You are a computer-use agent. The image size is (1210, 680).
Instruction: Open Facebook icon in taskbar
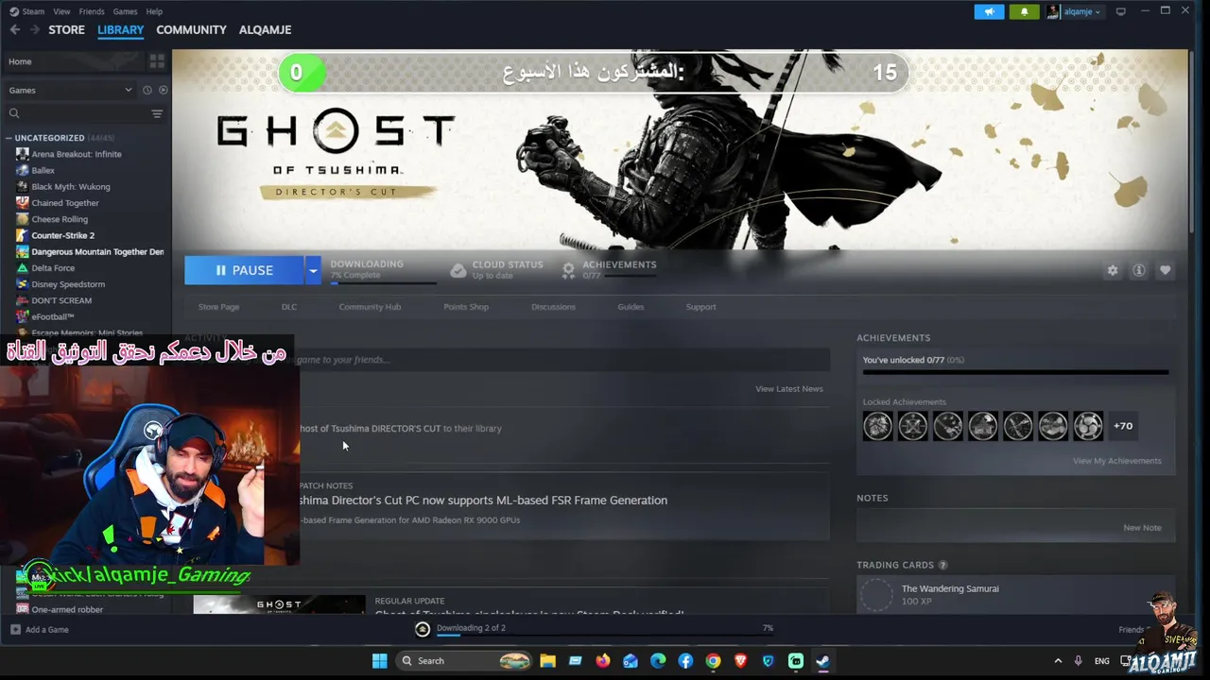click(685, 660)
